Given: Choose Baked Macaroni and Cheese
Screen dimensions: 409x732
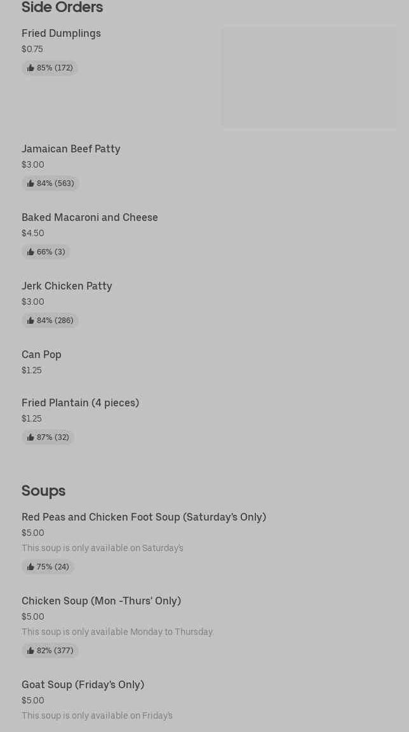Looking at the screenshot, I should tap(90, 217).
